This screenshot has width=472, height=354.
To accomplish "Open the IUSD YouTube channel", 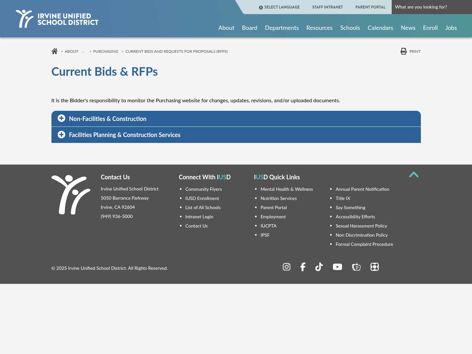I will [337, 267].
